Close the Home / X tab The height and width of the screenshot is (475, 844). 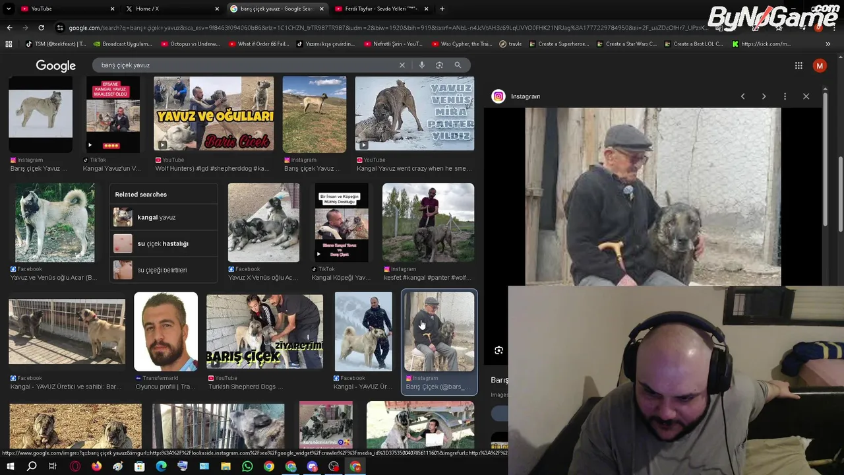pyautogui.click(x=217, y=9)
